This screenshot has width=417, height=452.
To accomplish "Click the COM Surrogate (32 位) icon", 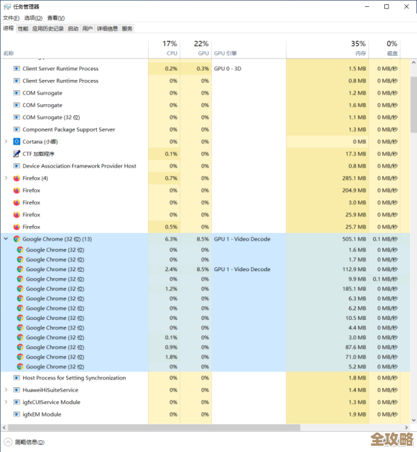I will point(17,118).
